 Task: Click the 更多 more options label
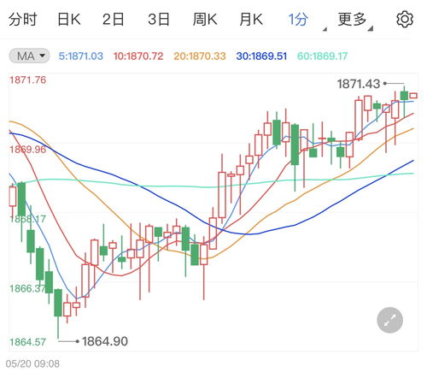point(352,20)
